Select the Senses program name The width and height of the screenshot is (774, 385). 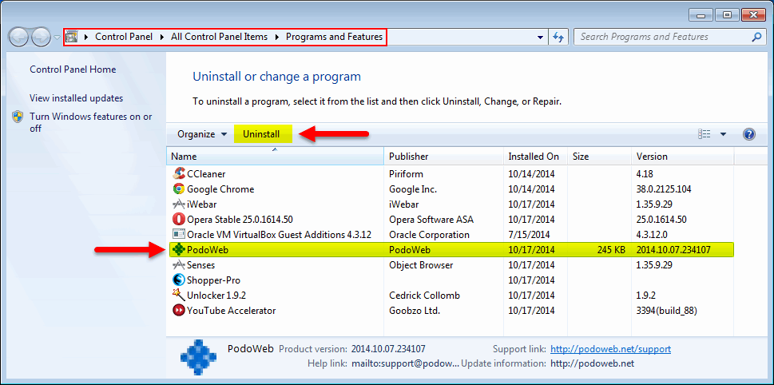tap(201, 265)
